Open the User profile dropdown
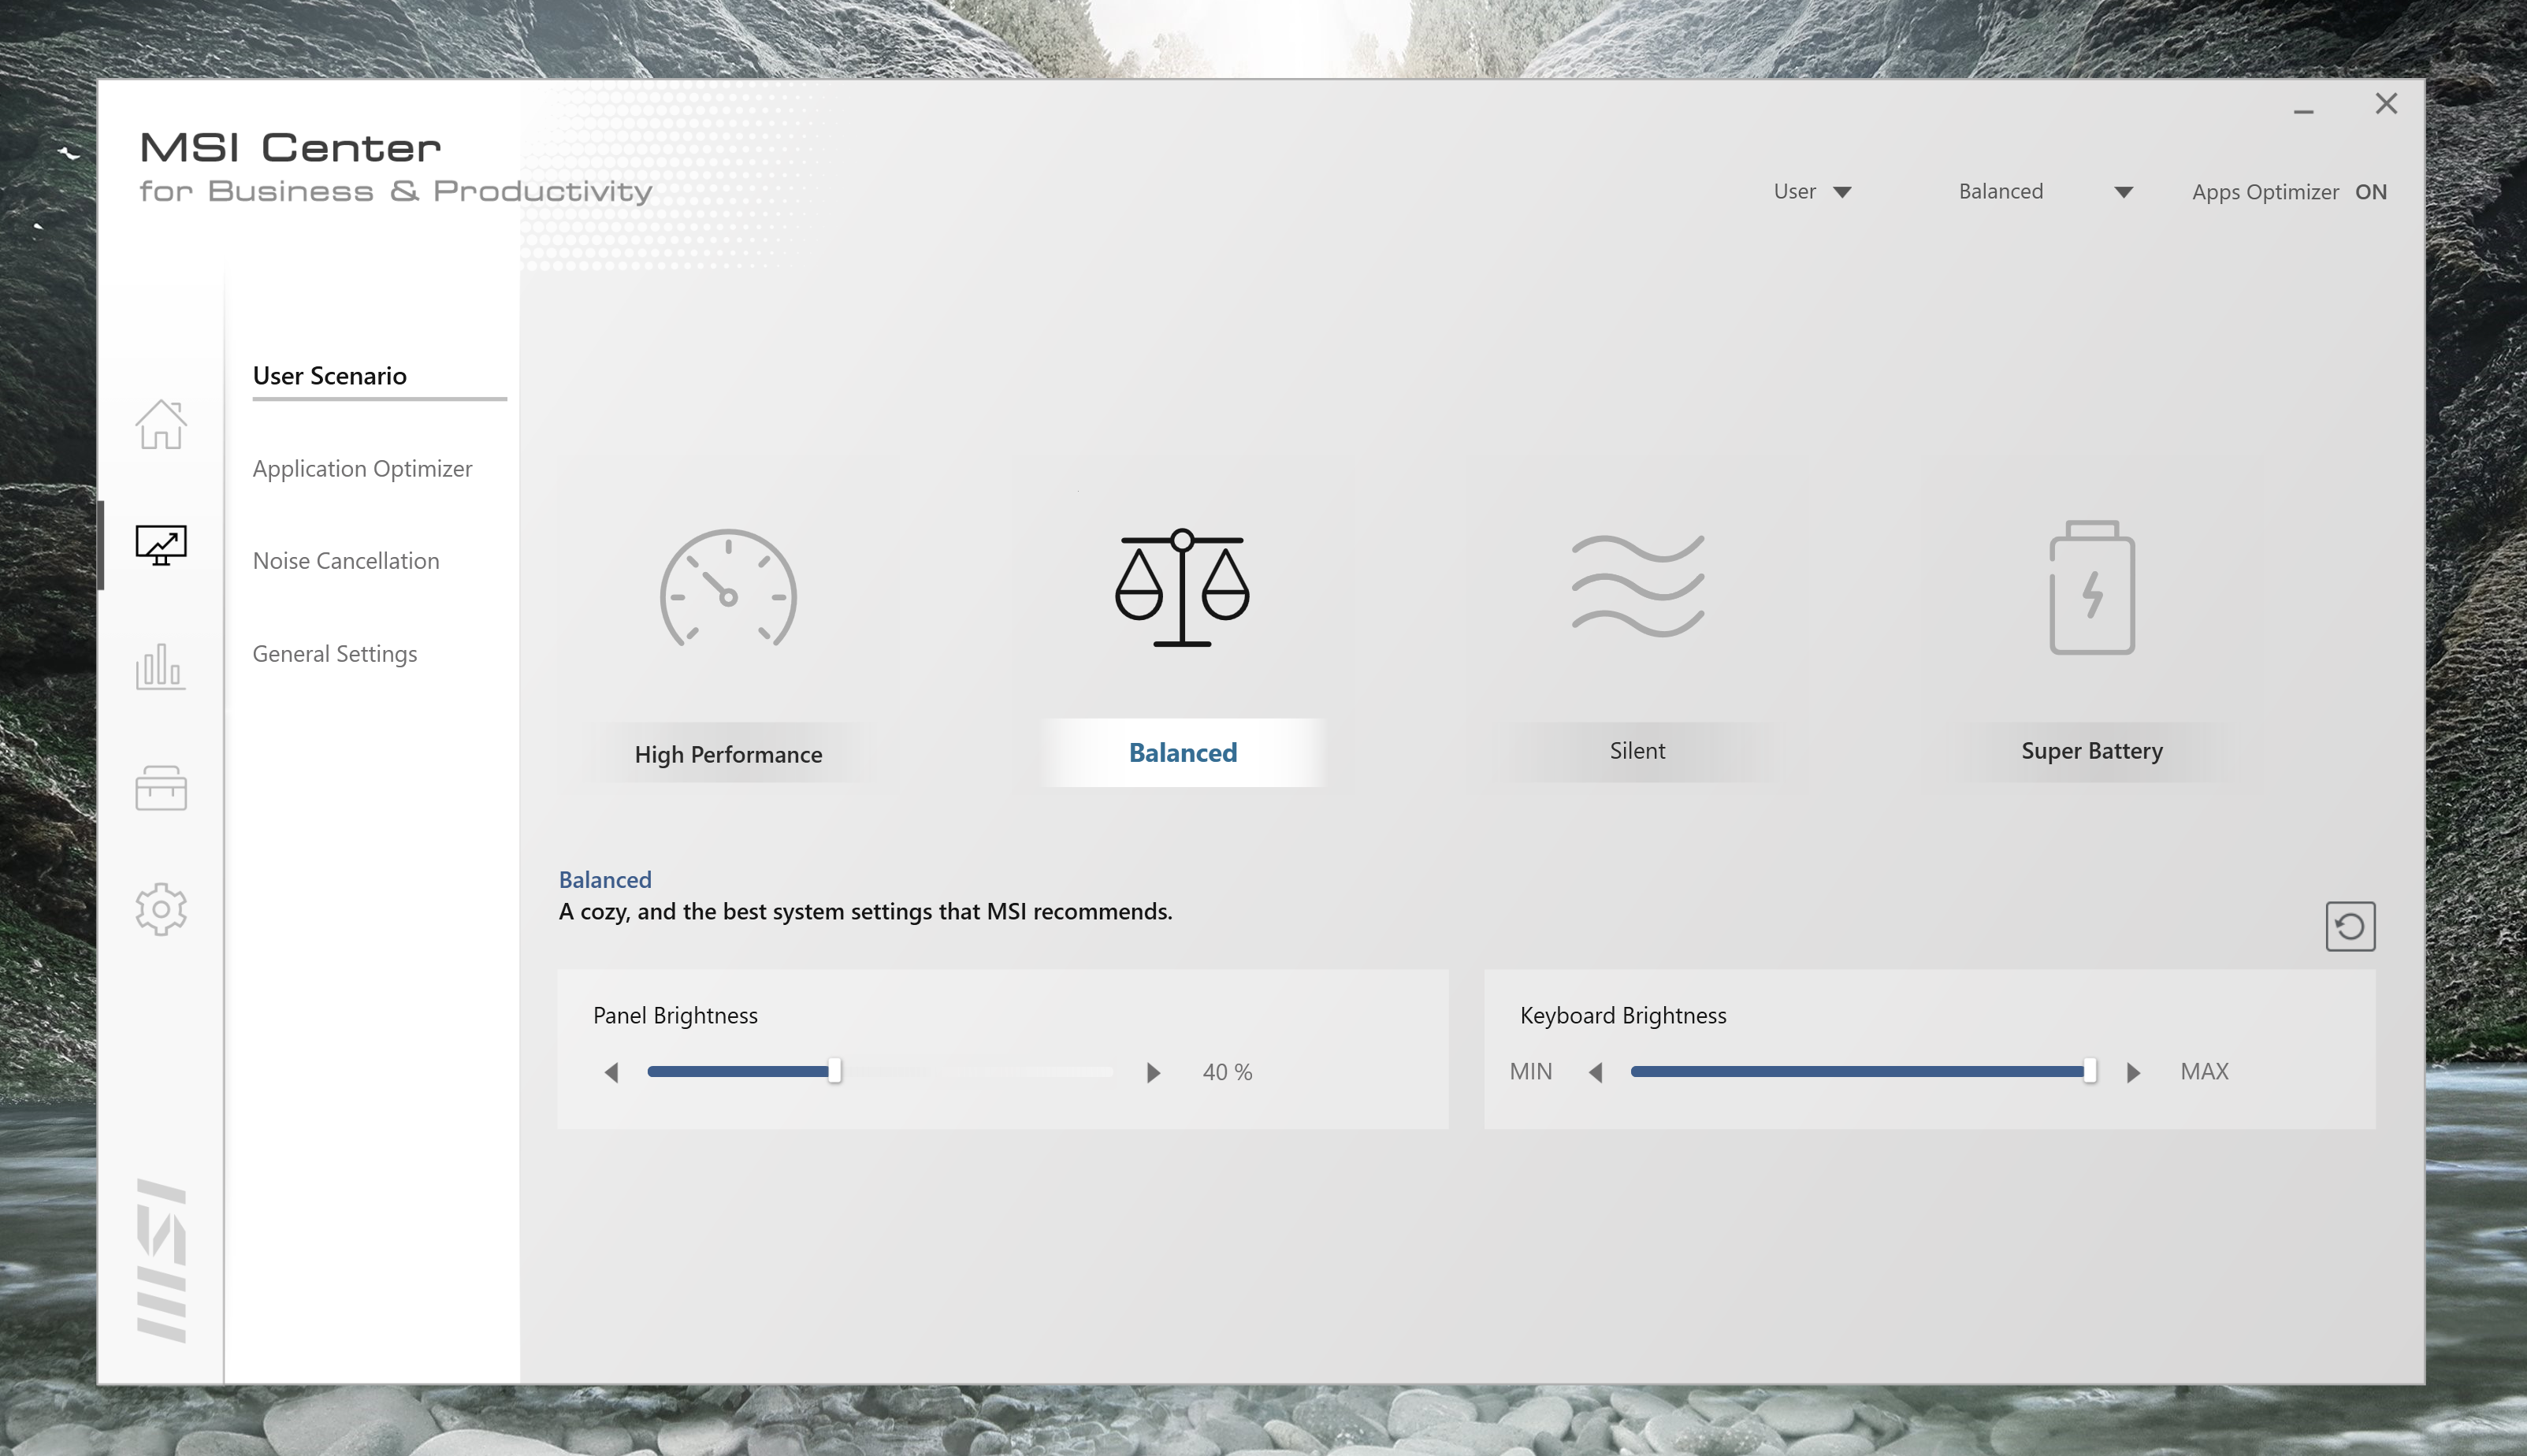 1812,192
